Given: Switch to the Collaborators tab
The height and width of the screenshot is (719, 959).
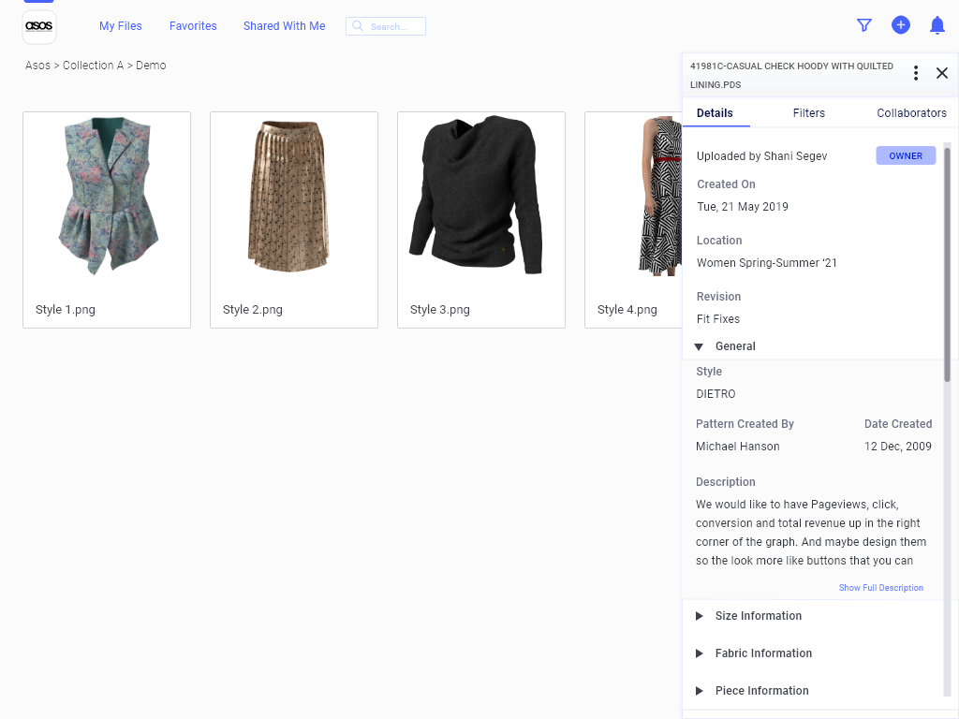Looking at the screenshot, I should tap(911, 113).
